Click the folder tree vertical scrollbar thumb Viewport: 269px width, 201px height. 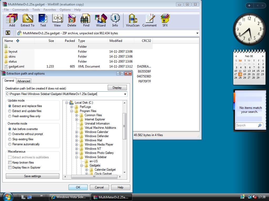124,126
